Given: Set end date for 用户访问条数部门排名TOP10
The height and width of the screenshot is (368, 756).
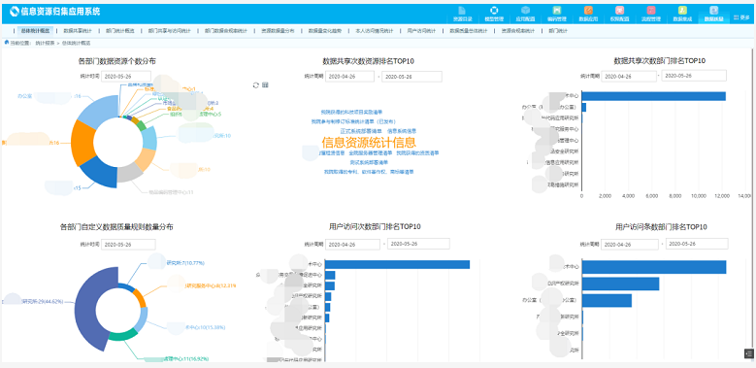Looking at the screenshot, I should tap(697, 244).
